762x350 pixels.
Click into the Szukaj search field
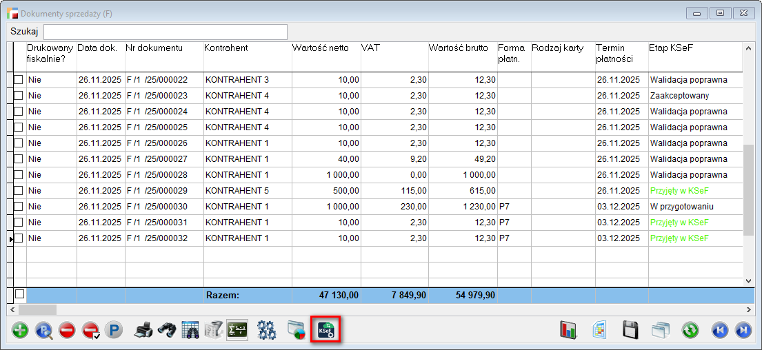[x=166, y=32]
